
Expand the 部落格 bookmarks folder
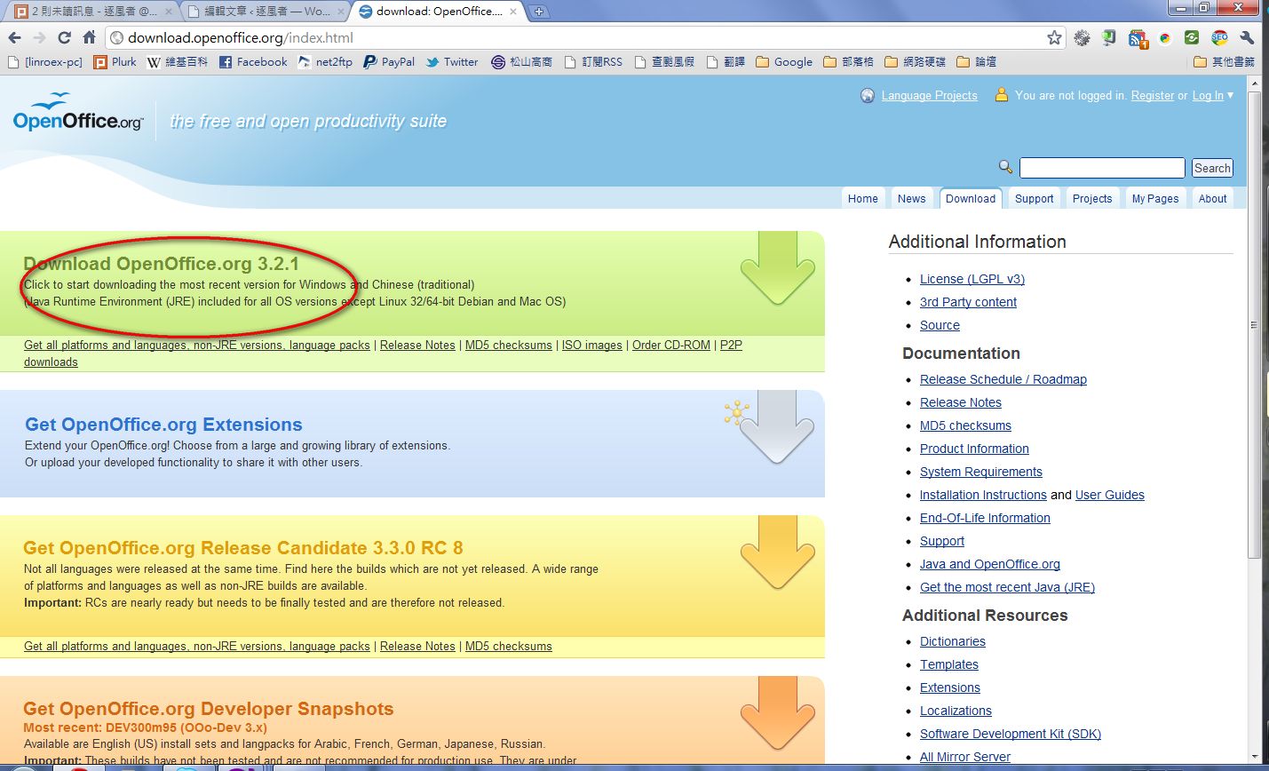tap(849, 62)
